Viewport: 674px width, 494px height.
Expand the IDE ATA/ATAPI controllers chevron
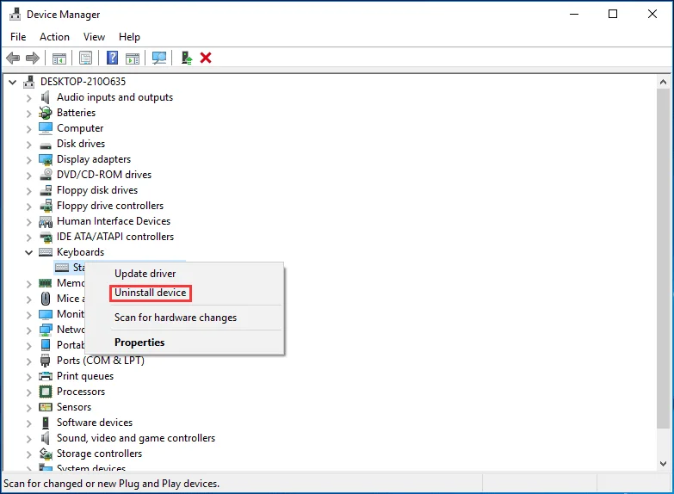pyautogui.click(x=28, y=238)
